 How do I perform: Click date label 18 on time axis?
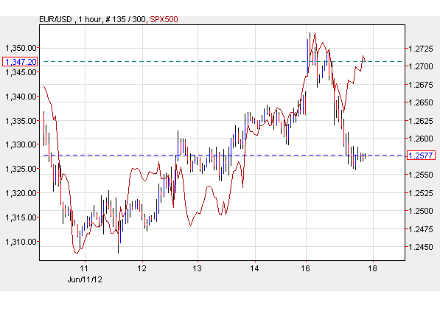372,268
